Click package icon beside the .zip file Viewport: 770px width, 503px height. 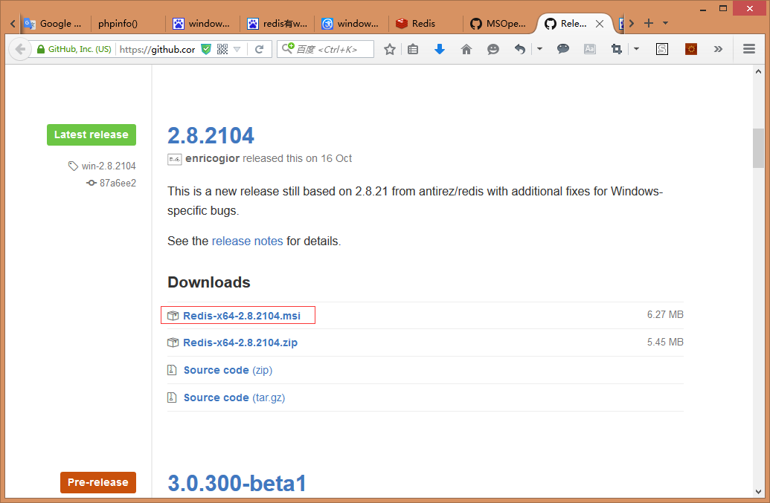point(173,343)
